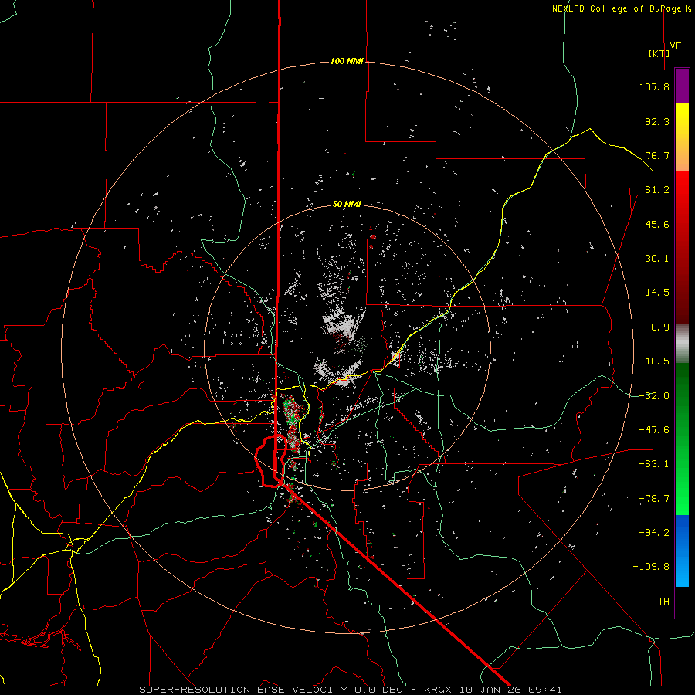This screenshot has width=695, height=695.
Task: Click the 107.8 legend value
Action: 654,86
